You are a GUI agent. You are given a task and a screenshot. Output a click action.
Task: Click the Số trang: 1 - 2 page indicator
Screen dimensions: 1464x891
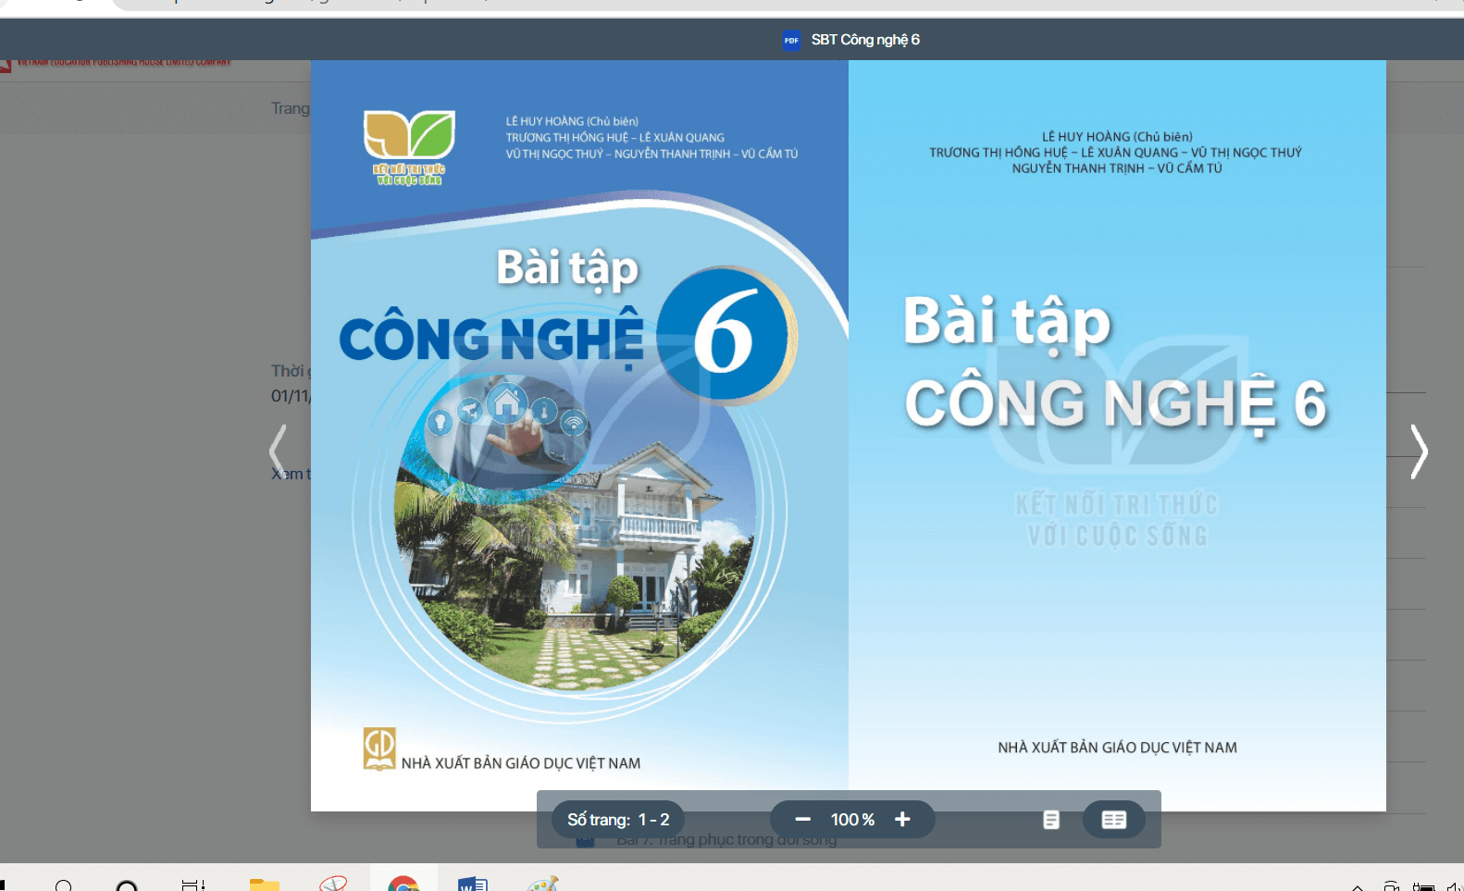[618, 820]
